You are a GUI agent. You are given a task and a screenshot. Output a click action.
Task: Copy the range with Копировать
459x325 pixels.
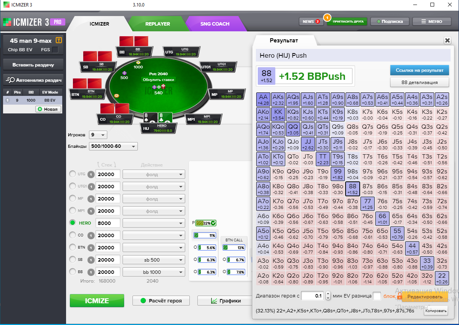(x=436, y=310)
